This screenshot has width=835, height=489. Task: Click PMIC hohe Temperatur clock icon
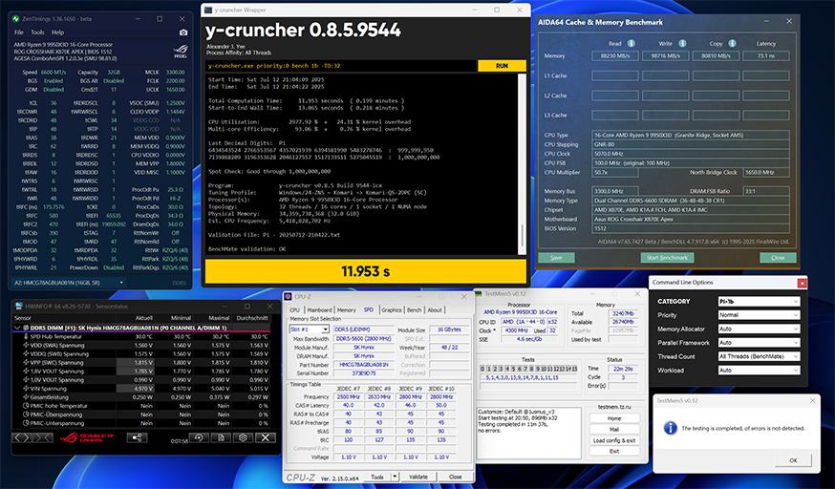[26, 406]
